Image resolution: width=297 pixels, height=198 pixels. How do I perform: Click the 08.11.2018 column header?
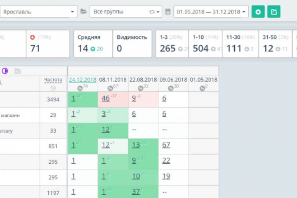pos(113,80)
